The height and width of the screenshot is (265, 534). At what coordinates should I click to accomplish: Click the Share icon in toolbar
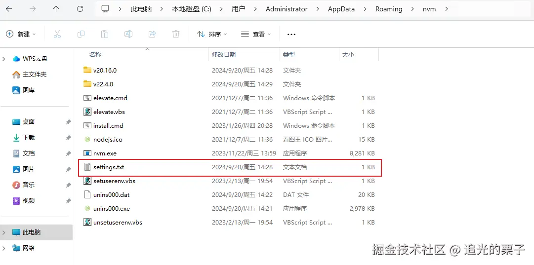tap(152, 34)
